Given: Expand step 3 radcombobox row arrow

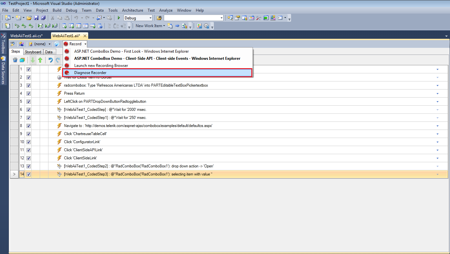Looking at the screenshot, I should point(438,85).
